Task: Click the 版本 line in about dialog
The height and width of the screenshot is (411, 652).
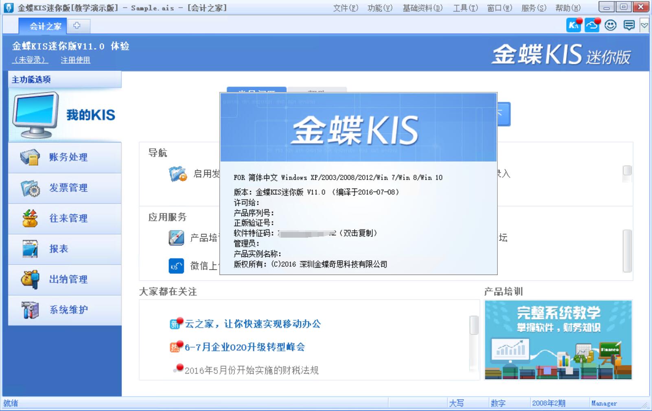Action: pos(316,192)
